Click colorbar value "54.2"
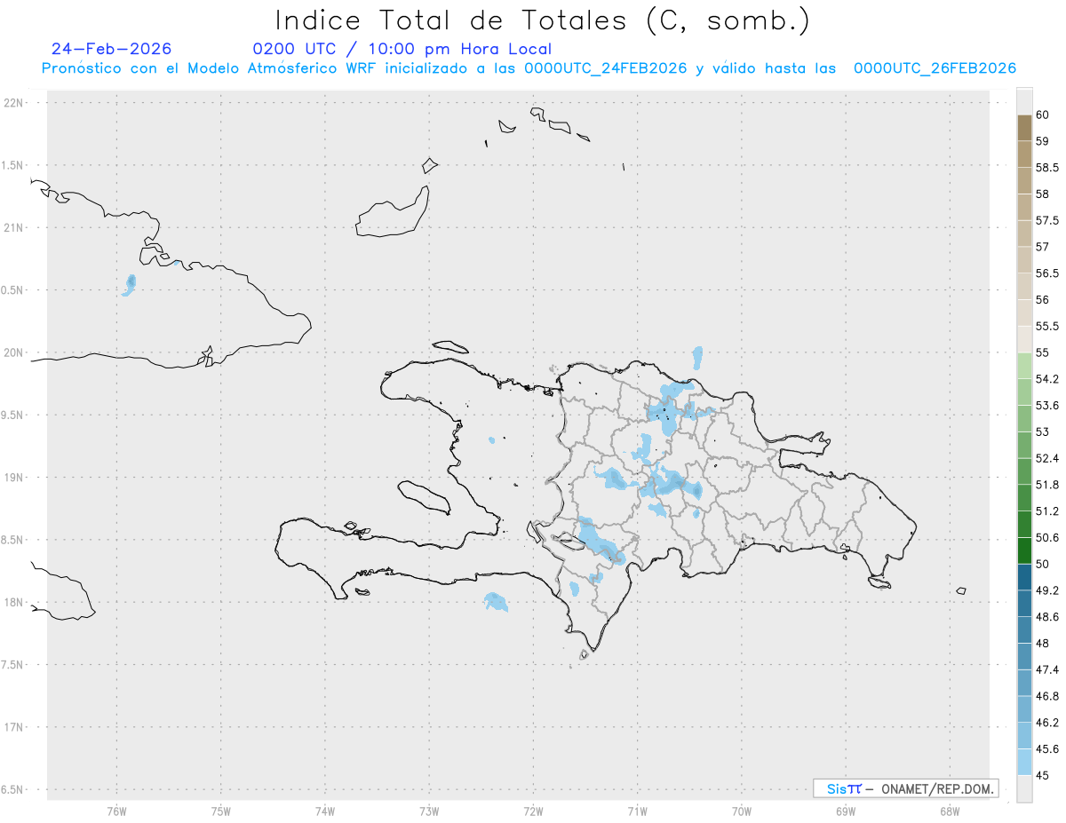This screenshot has width=1066, height=823. [x=1046, y=379]
